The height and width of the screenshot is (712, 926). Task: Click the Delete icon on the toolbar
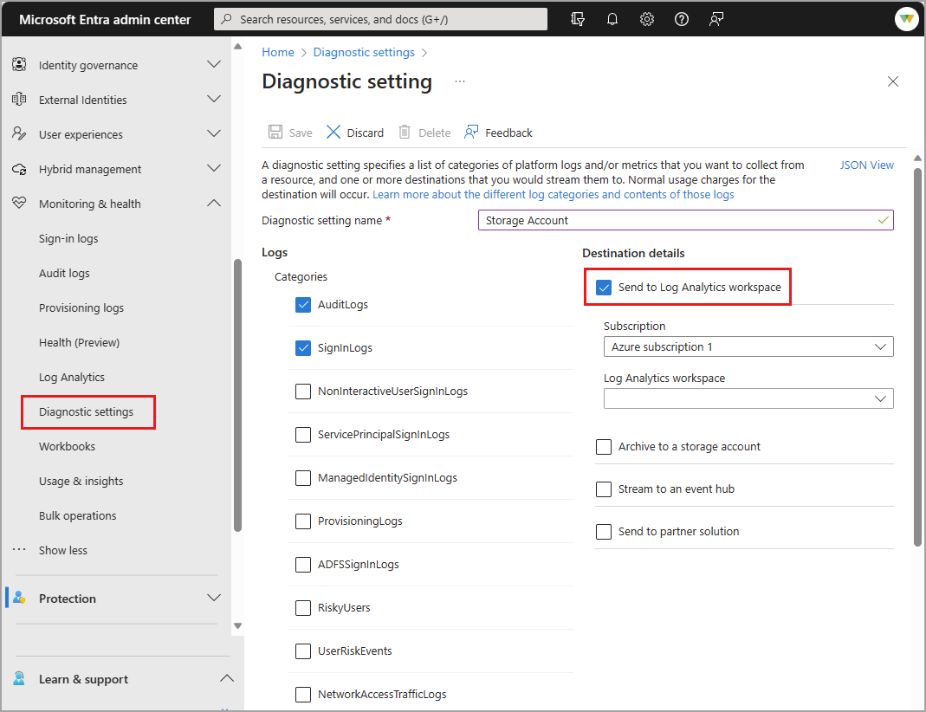click(424, 132)
